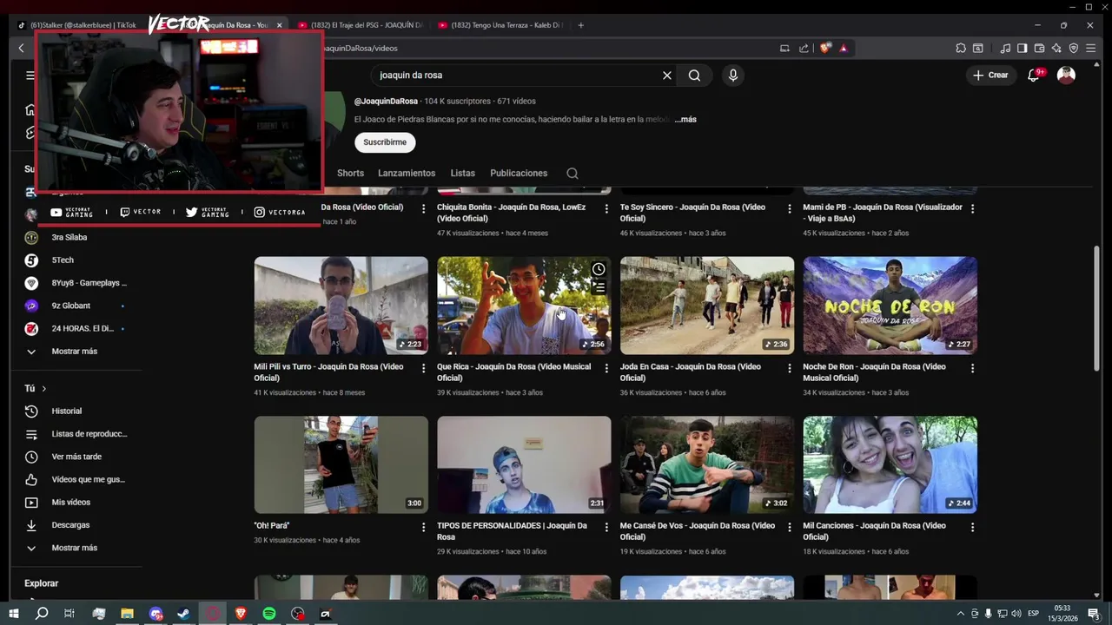Viewport: 1112px width, 625px height.
Task: Show hidden system tray icons chevron
Action: (960, 614)
